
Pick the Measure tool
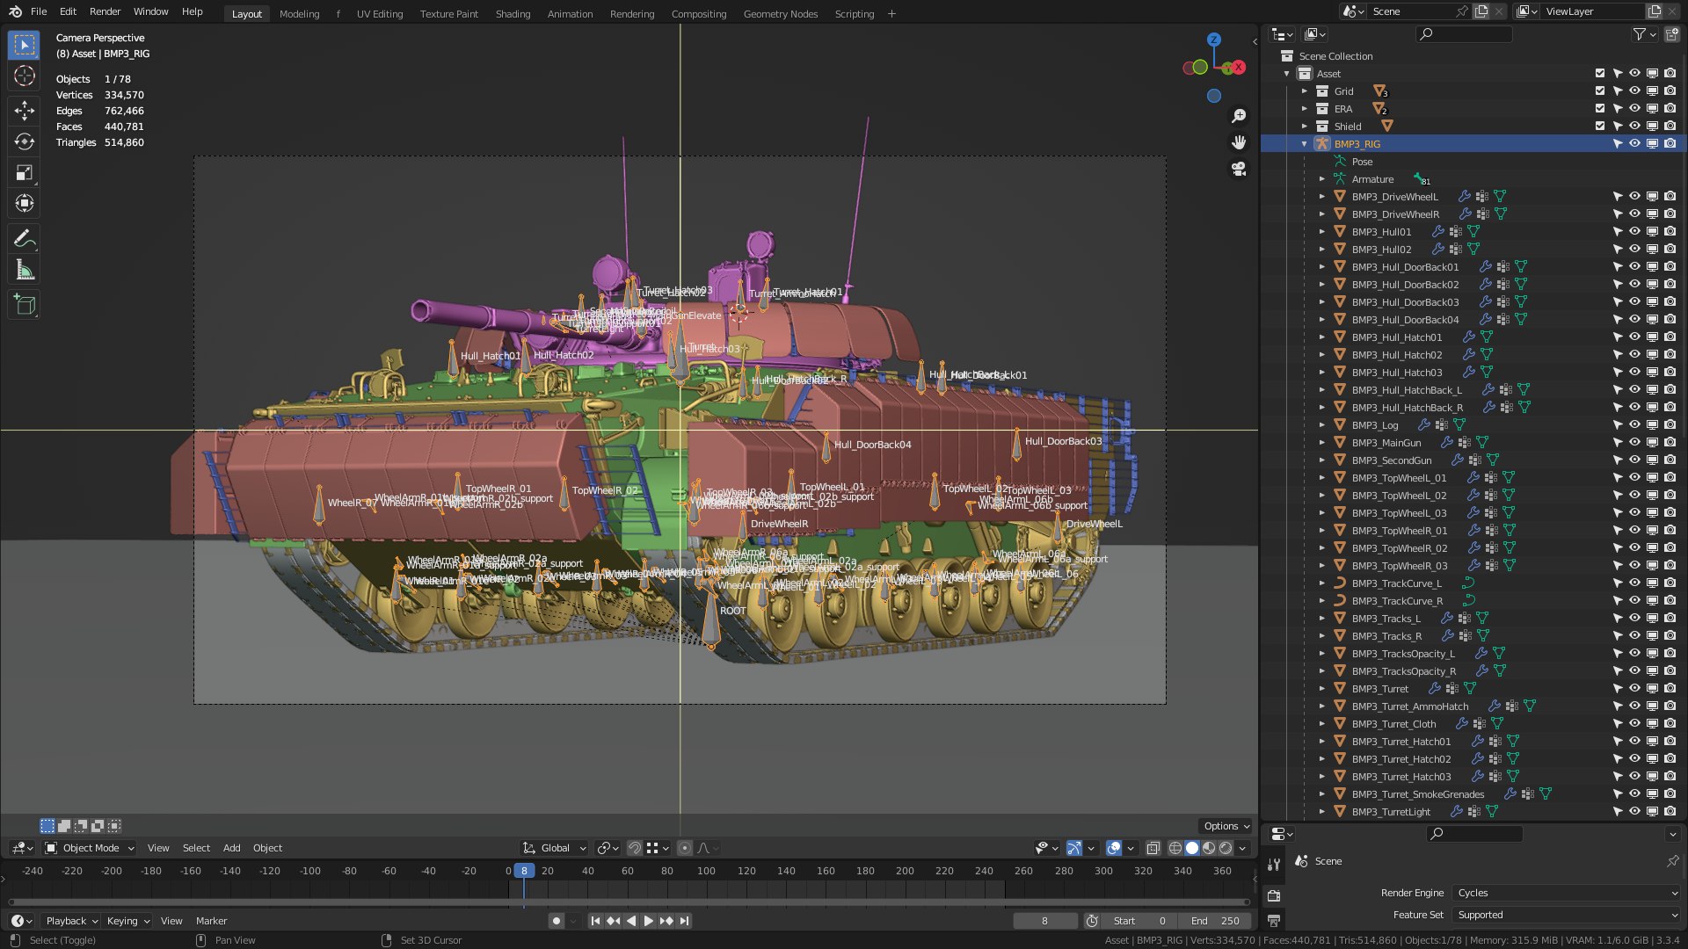[x=25, y=271]
